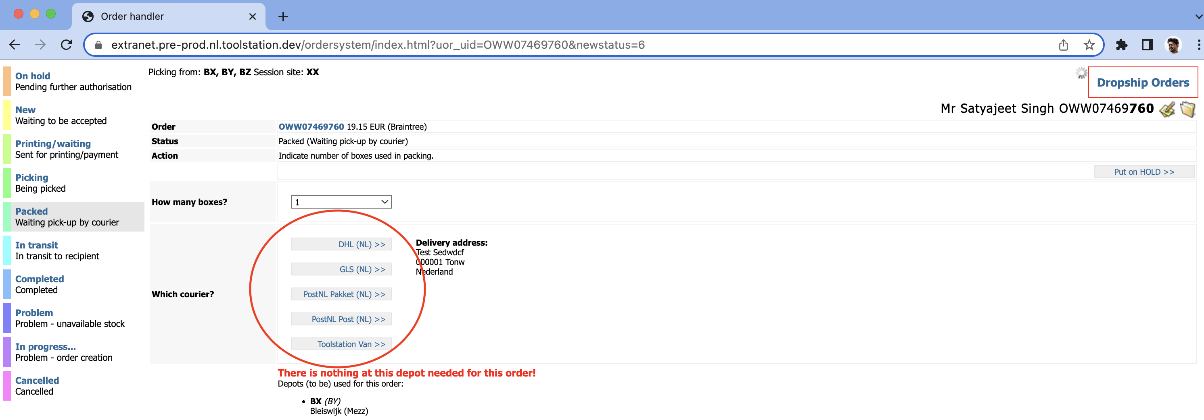Select the Packed status in the sidebar

tap(32, 211)
